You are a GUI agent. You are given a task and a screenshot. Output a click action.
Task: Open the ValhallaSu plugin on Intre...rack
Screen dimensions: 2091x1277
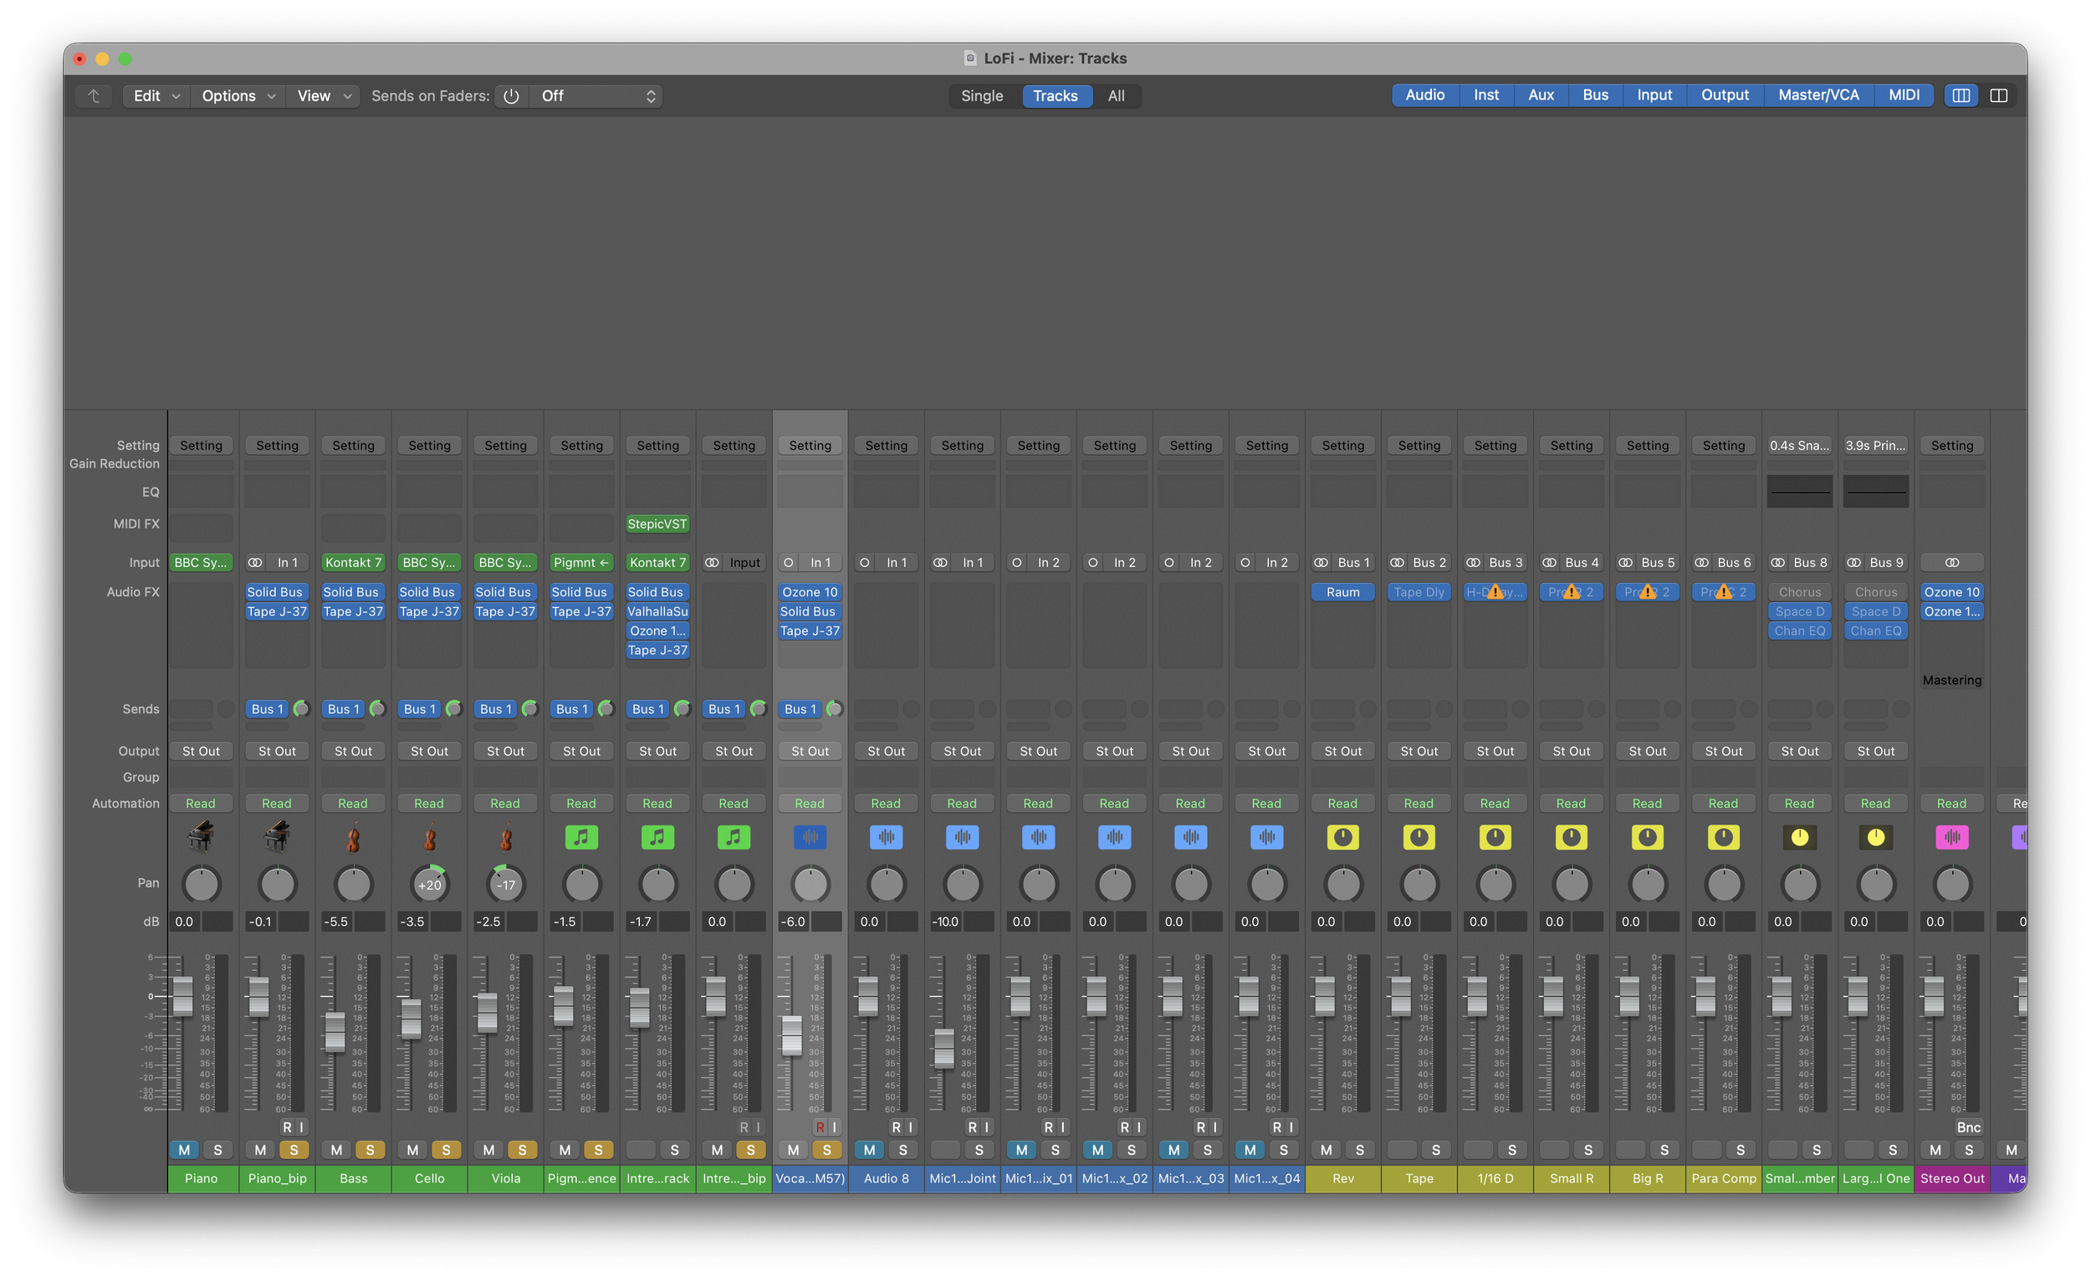pos(657,611)
